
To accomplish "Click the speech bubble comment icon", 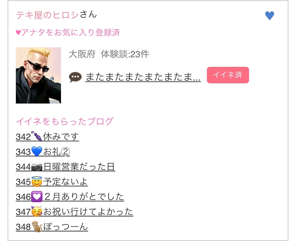I will [75, 77].
